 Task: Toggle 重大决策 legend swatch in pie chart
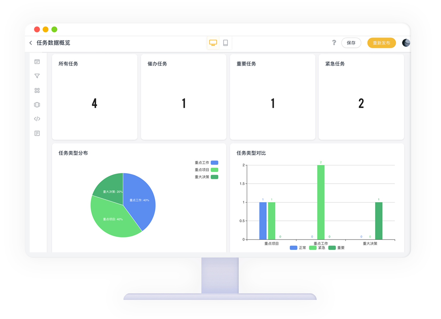[x=215, y=177]
